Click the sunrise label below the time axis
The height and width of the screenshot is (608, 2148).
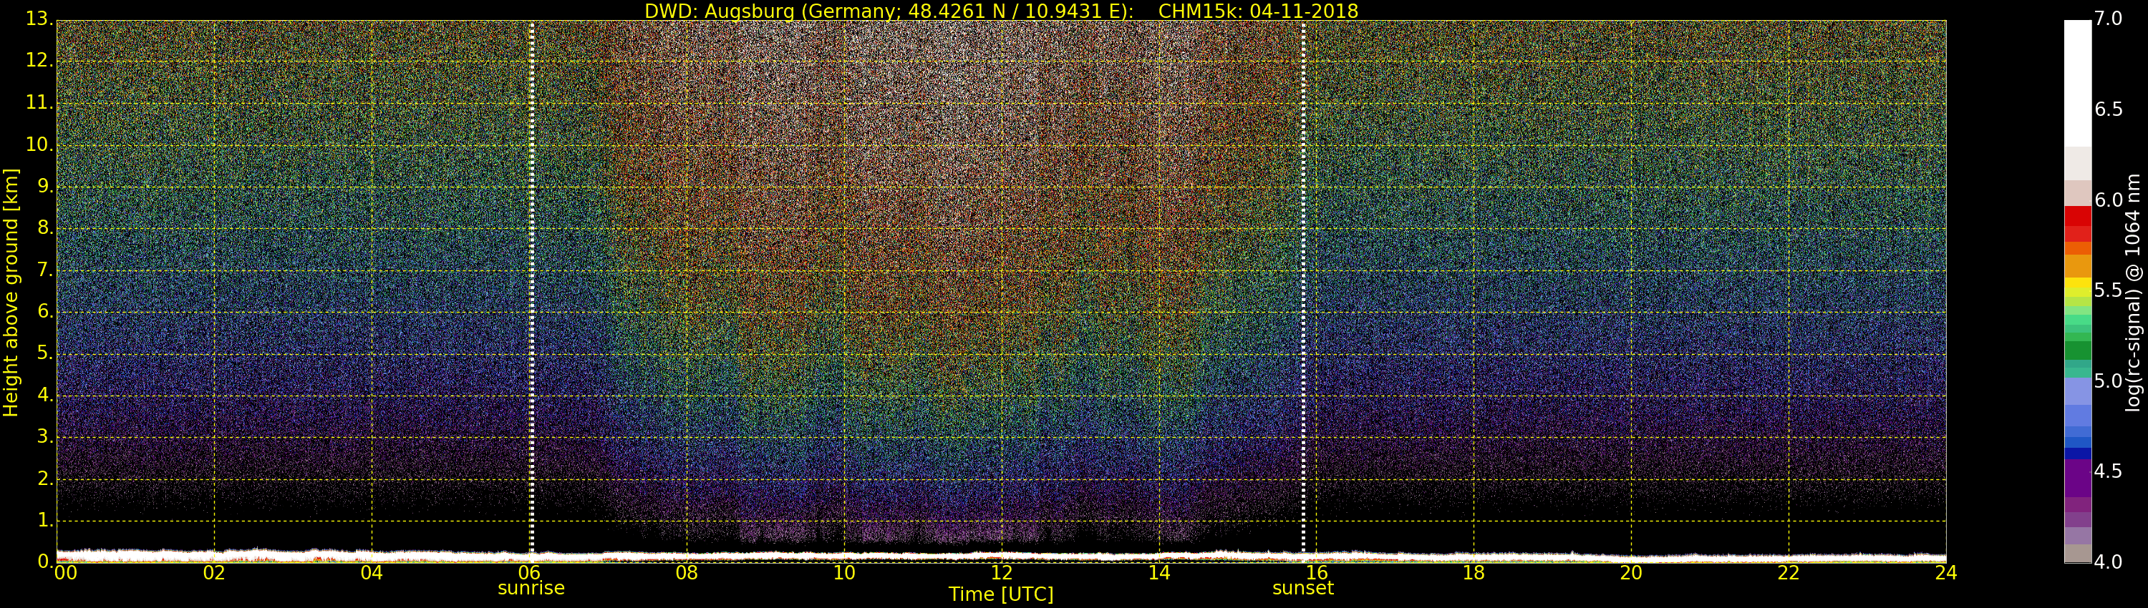click(x=531, y=589)
